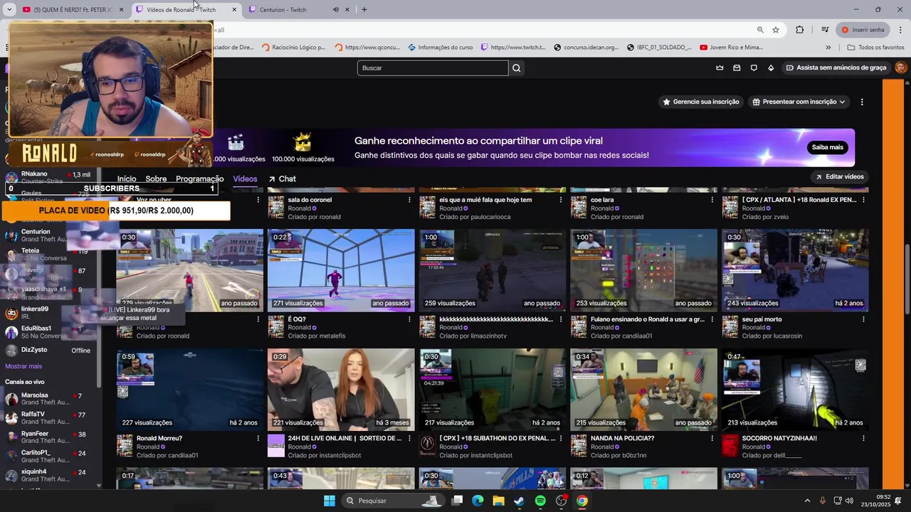Click creator link 'Criado por metalefis'

pyautogui.click(x=317, y=336)
